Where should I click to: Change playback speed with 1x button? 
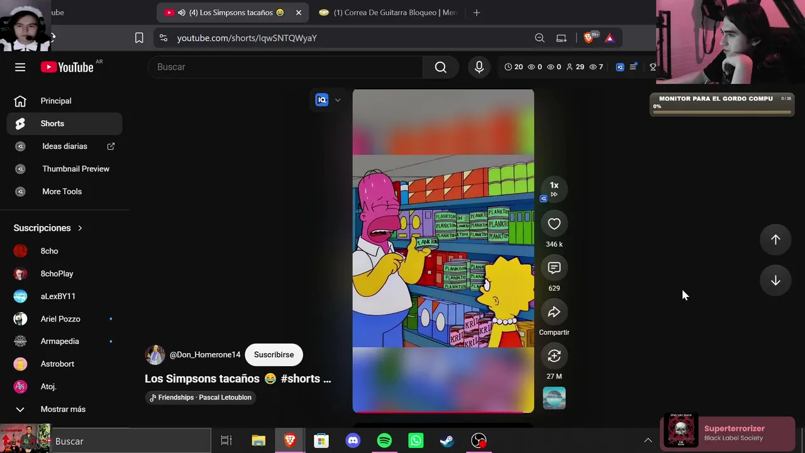point(554,189)
